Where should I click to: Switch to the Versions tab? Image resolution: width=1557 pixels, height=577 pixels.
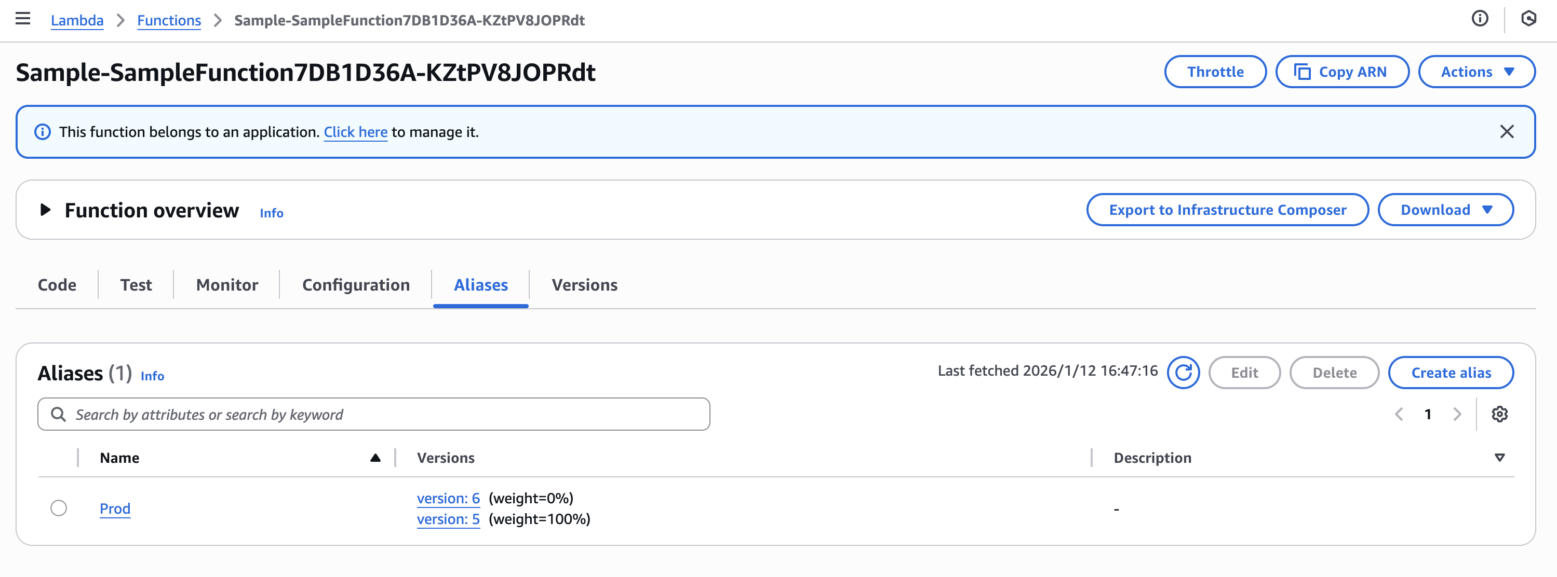(x=584, y=284)
